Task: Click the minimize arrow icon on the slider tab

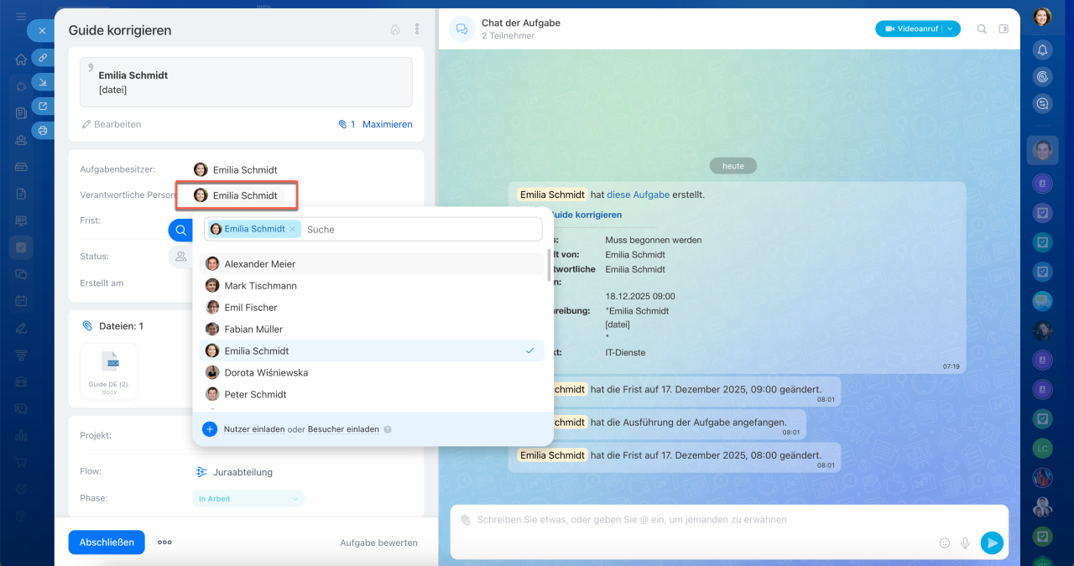Action: [42, 82]
